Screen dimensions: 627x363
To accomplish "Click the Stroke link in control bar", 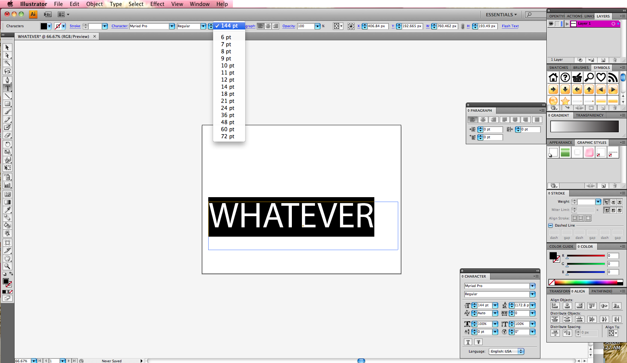I will 75,26.
